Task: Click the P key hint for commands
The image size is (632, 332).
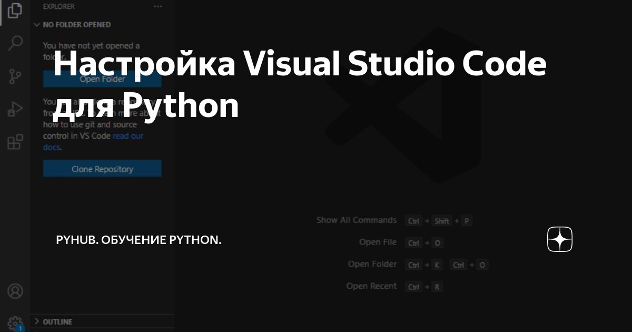Action: (x=467, y=221)
